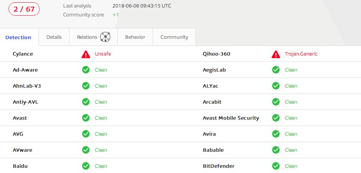This screenshot has width=361, height=173.
Task: Click the last analysis timestamp
Action: click(x=142, y=6)
